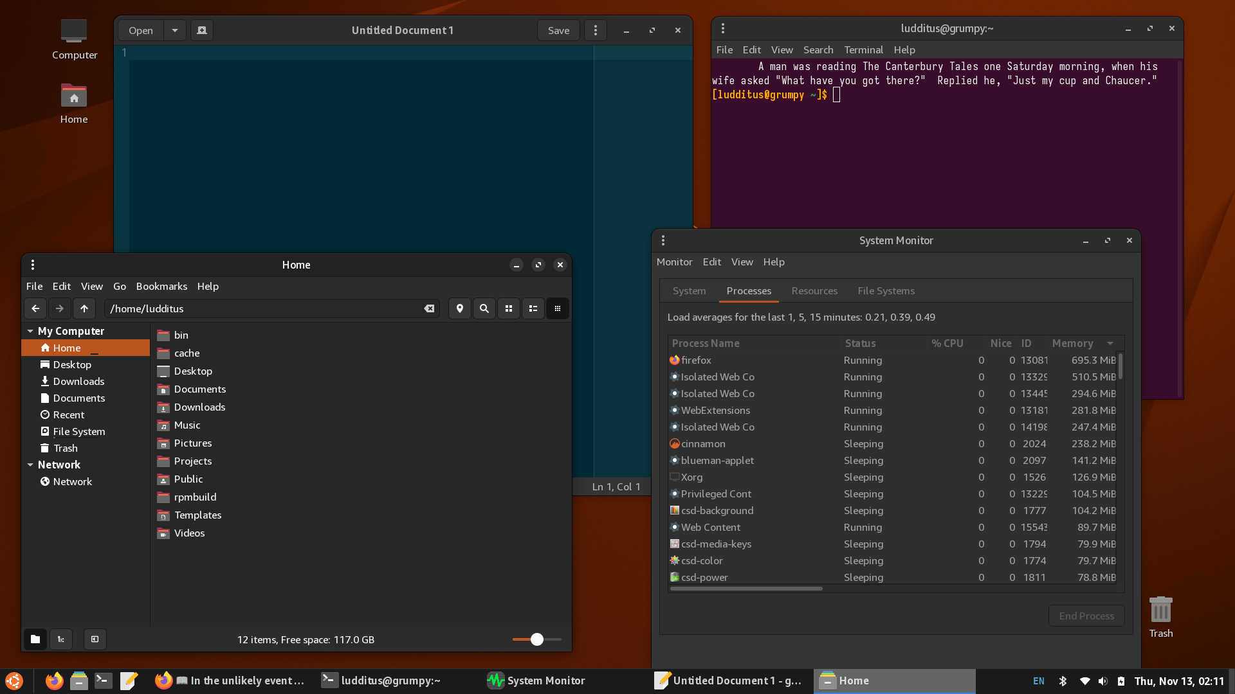Switch file manager to compact view

coord(558,308)
